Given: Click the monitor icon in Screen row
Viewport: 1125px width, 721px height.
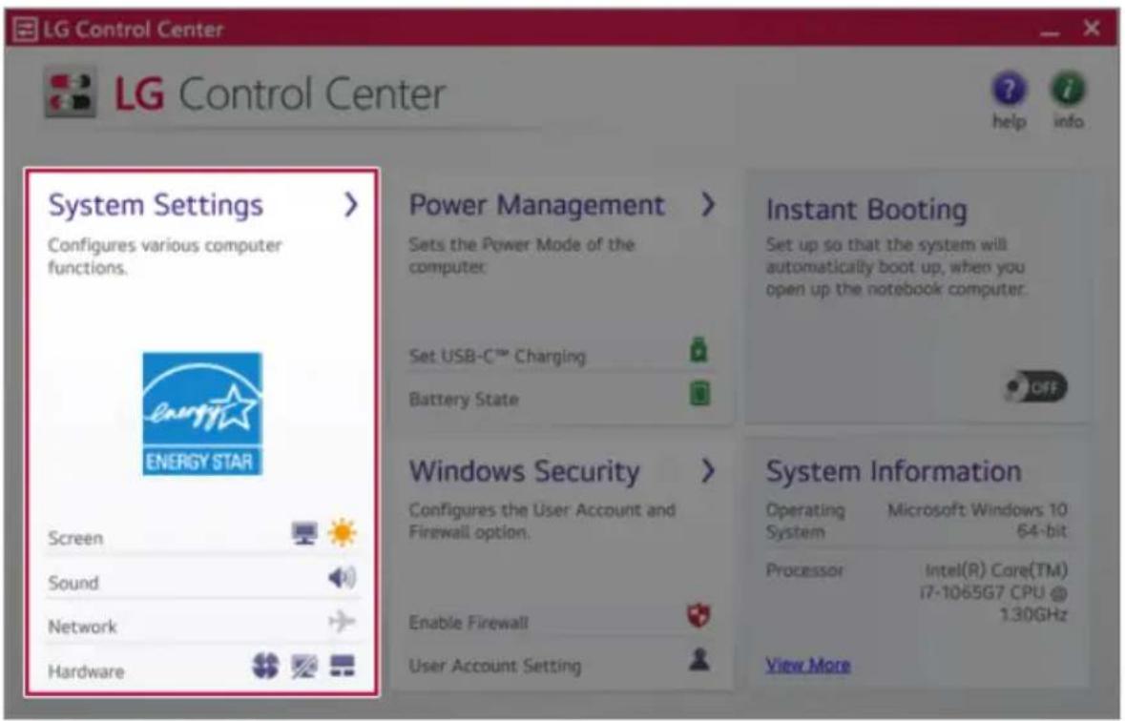Looking at the screenshot, I should (x=304, y=533).
